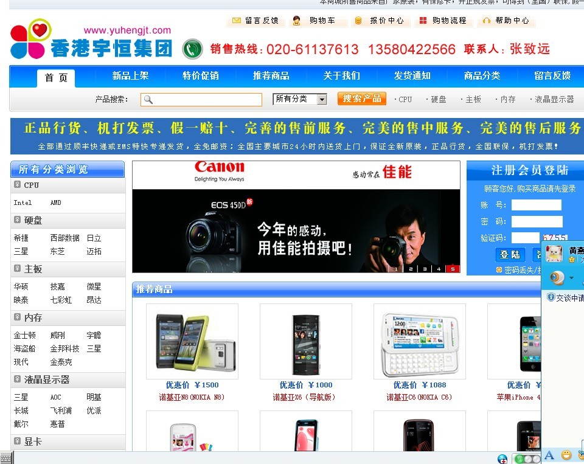This screenshot has width=584, height=464.
Task: Click the envelope icon for top 留言反馈
Action: [x=236, y=21]
